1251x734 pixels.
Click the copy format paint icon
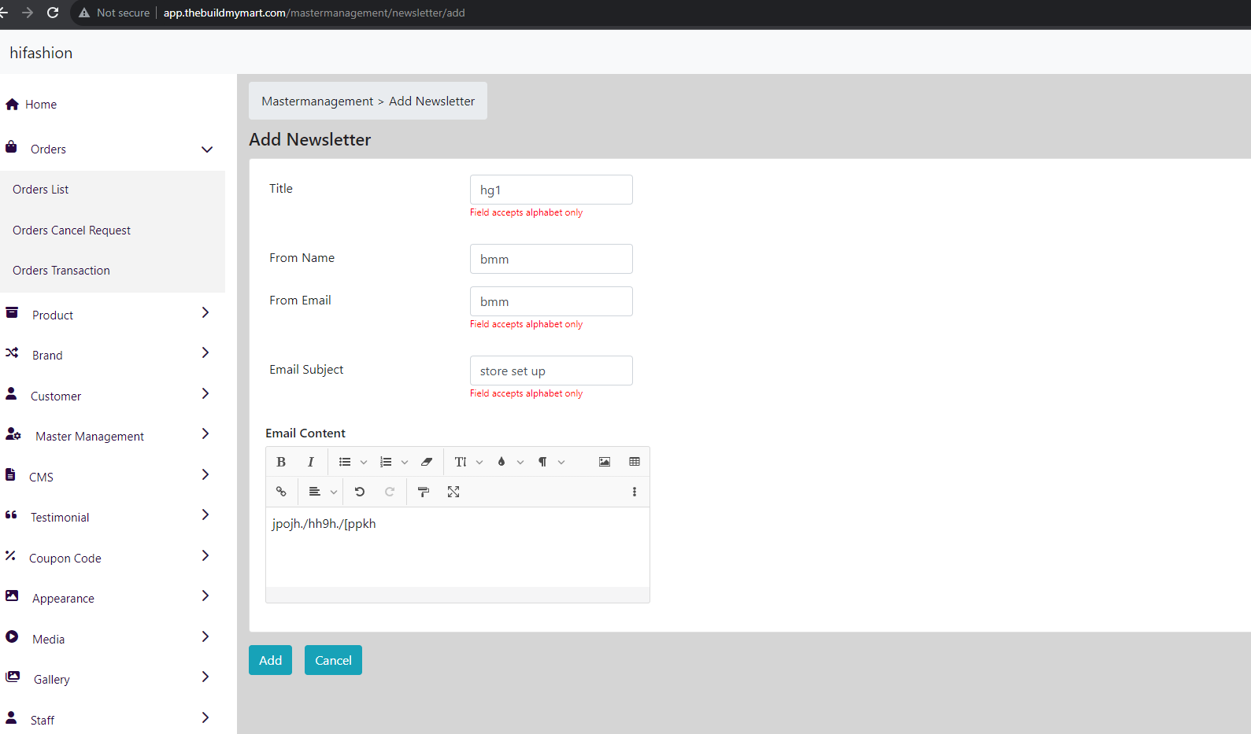[424, 492]
